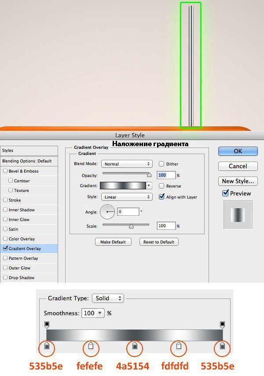Image resolution: width=264 pixels, height=376 pixels.
Task: Enable the Bevel & Emboss checkbox
Action: click(x=5, y=171)
